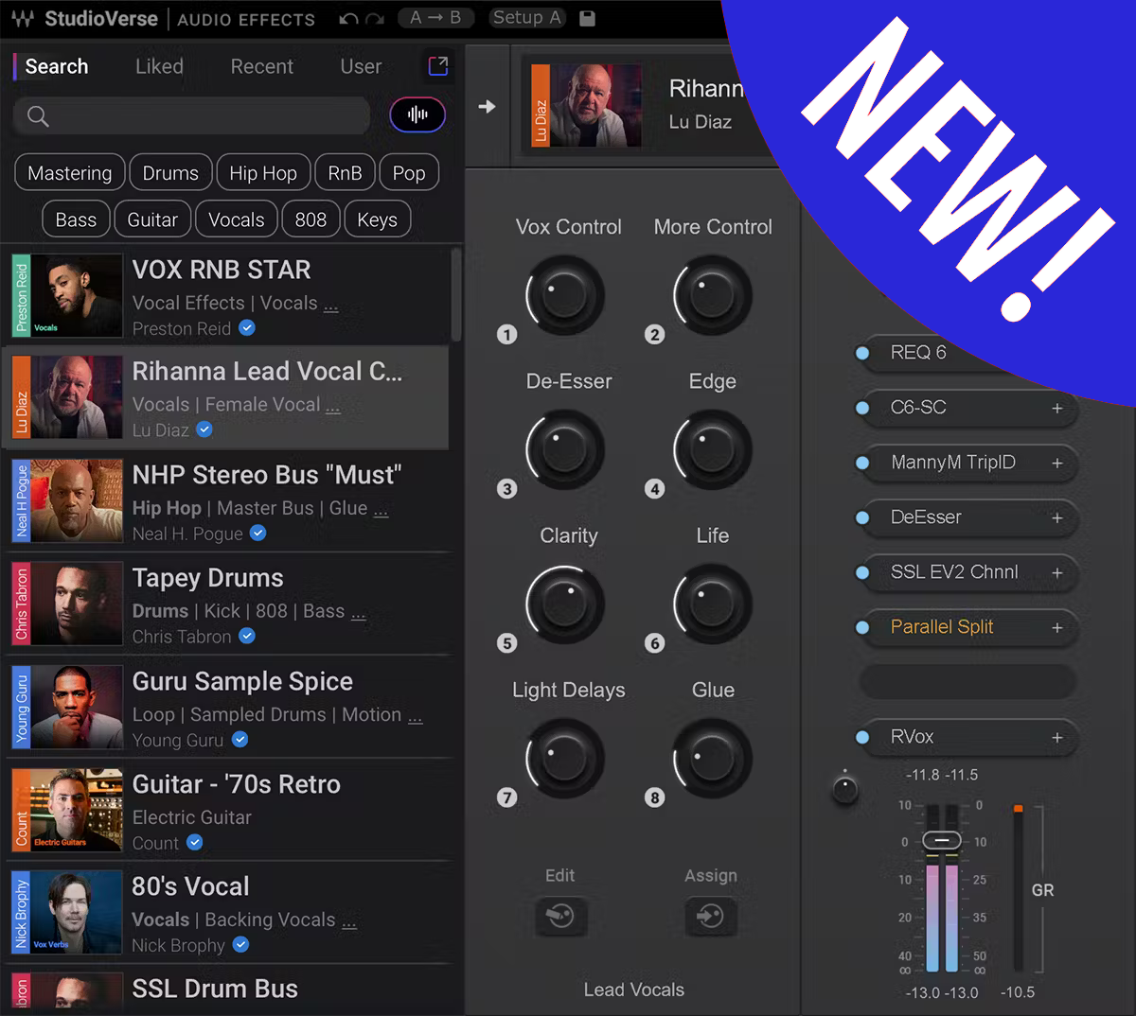Click verified badge next to Count
The width and height of the screenshot is (1136, 1016).
coord(194,842)
